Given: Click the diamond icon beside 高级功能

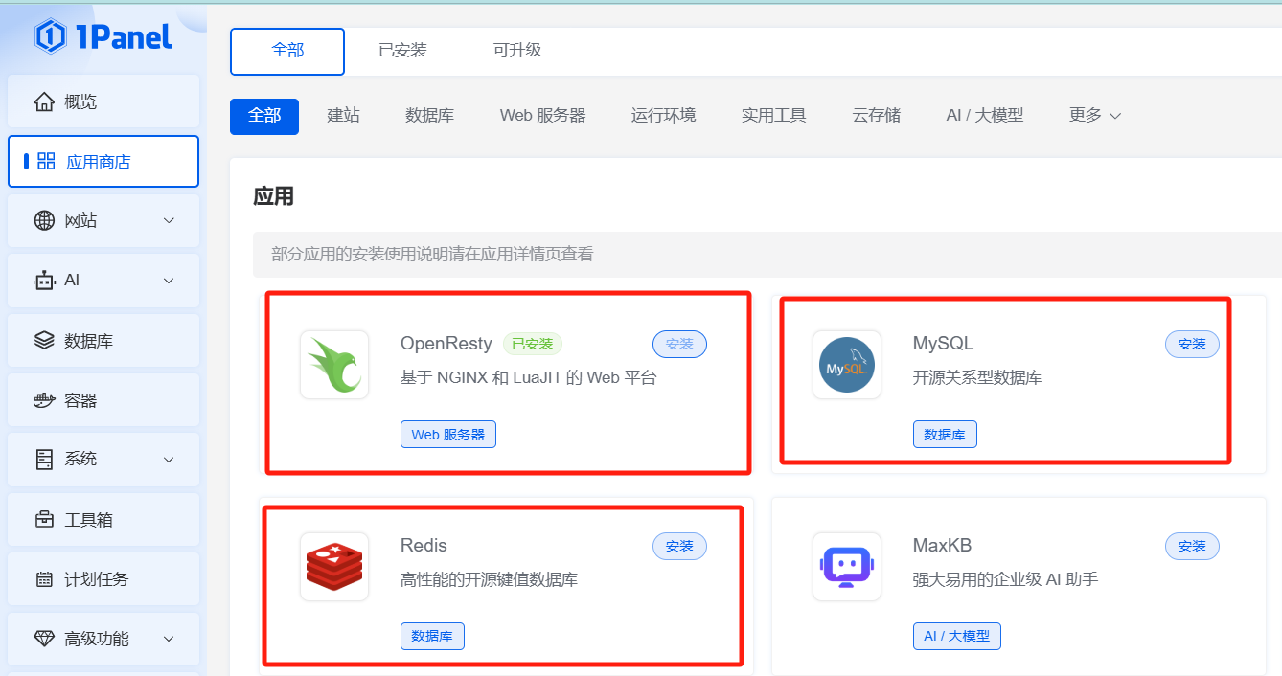Looking at the screenshot, I should click(44, 639).
